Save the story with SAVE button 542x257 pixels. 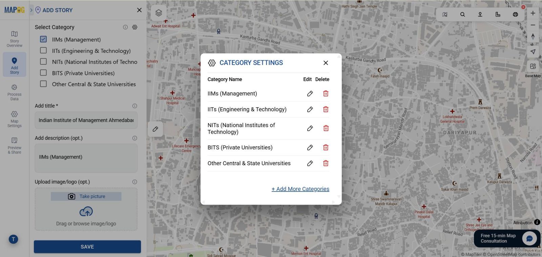[87, 247]
